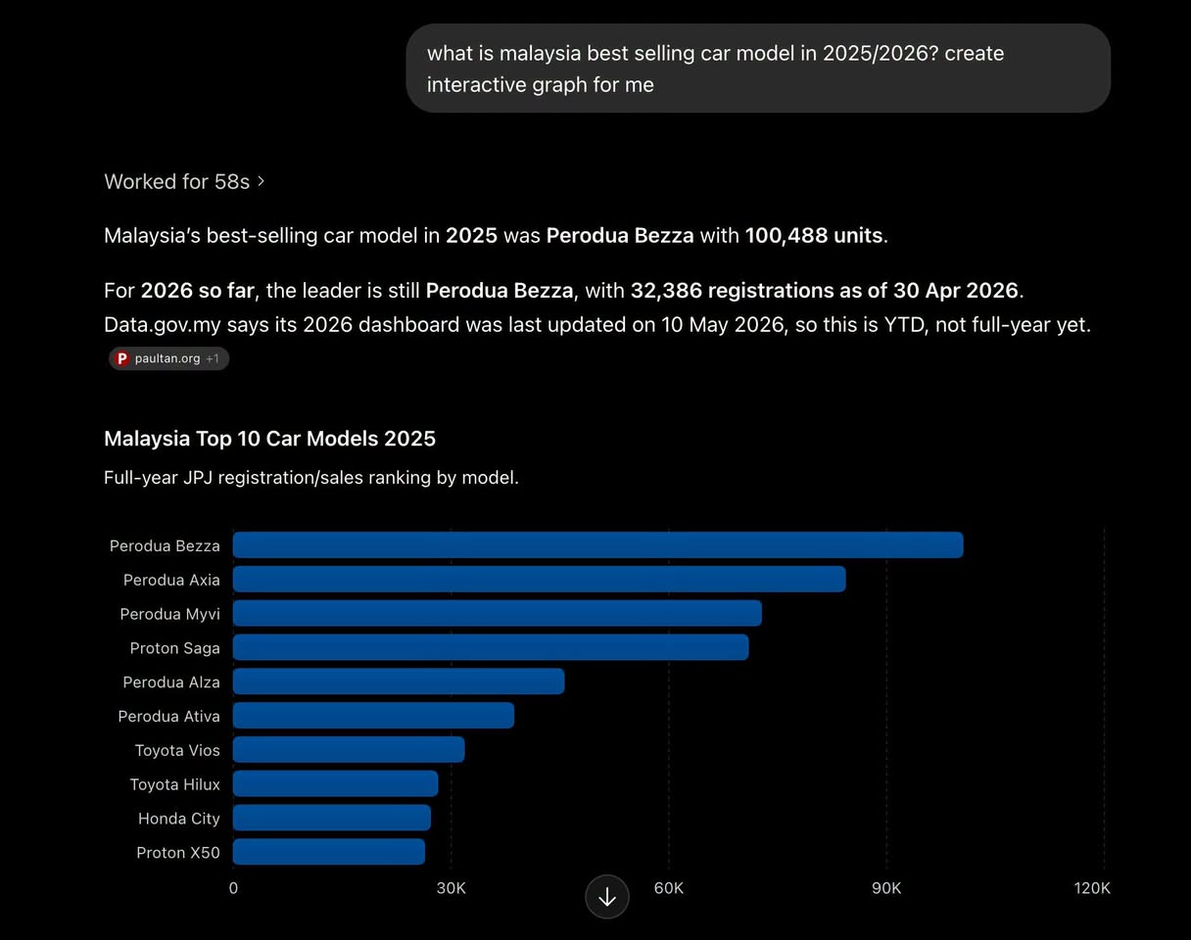Viewport: 1191px width, 940px height.
Task: Expand the 'Worked for 58s' details
Action: click(184, 181)
